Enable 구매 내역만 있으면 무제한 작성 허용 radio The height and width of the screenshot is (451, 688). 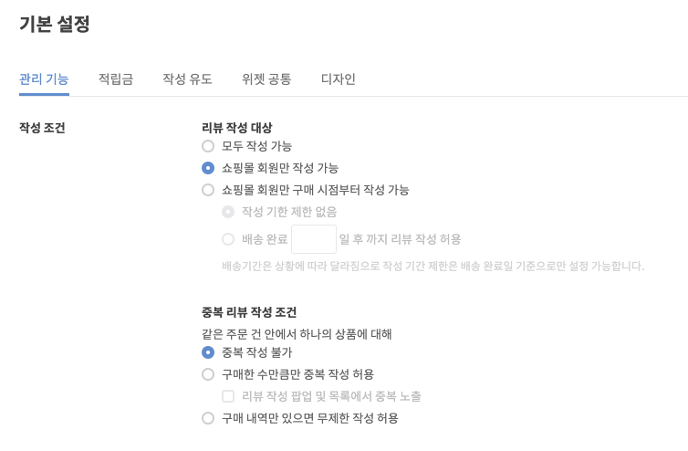(208, 418)
